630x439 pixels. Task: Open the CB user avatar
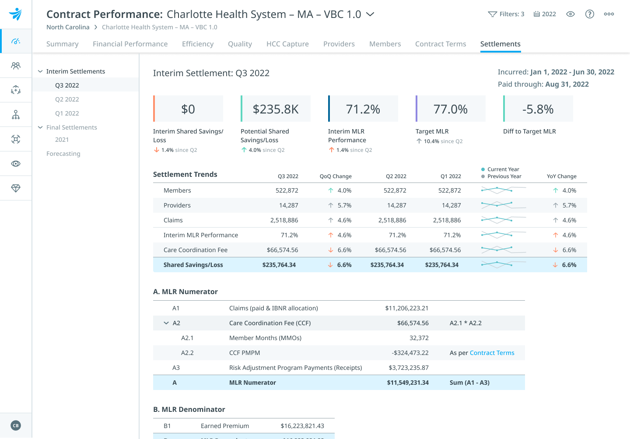tap(16, 425)
